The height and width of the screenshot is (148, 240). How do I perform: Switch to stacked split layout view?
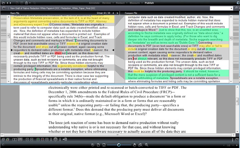(x=20, y=139)
